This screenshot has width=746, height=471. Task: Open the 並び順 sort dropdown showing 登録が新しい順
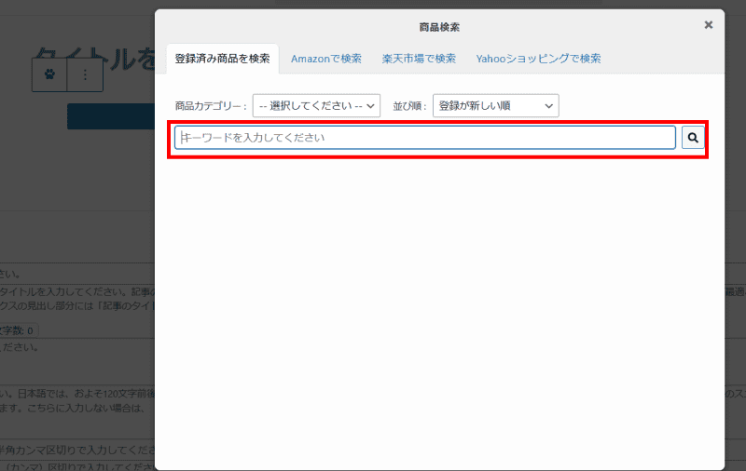(x=495, y=106)
